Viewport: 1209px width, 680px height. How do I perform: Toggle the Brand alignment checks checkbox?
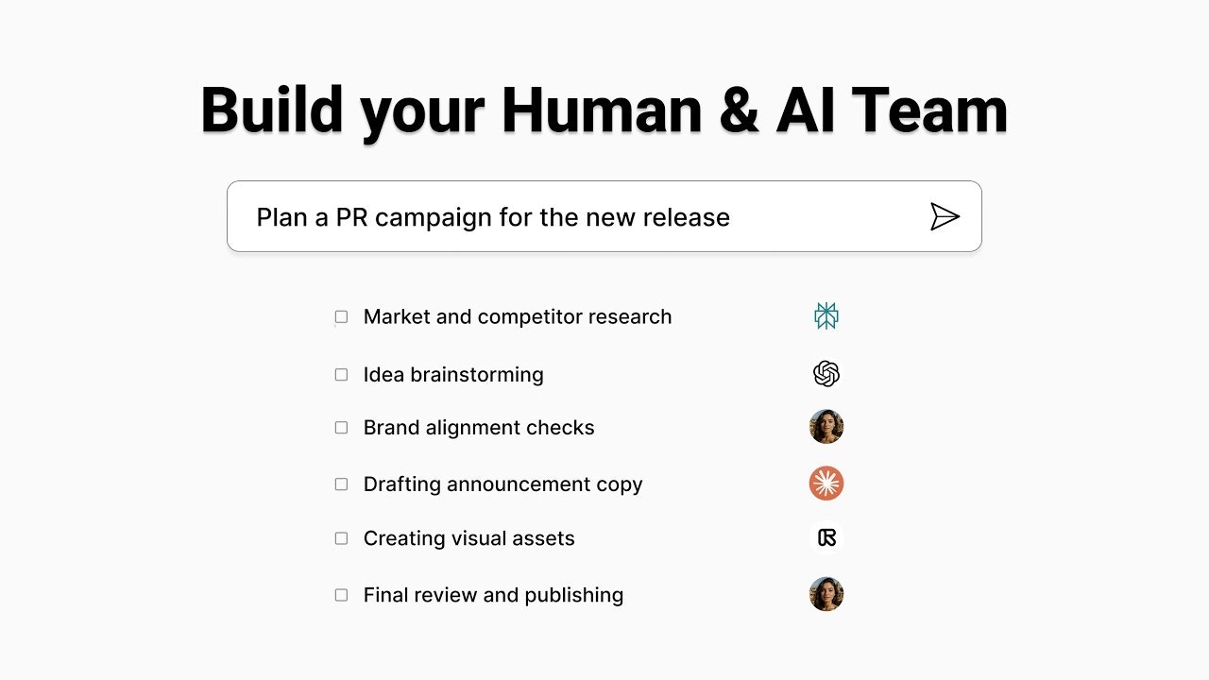[x=341, y=428]
